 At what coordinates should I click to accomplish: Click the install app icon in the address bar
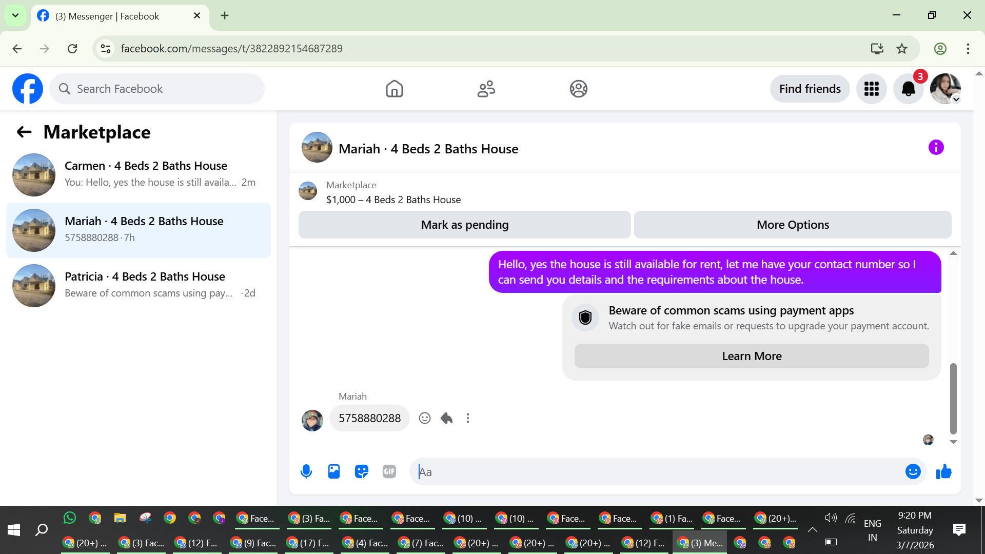tap(877, 49)
